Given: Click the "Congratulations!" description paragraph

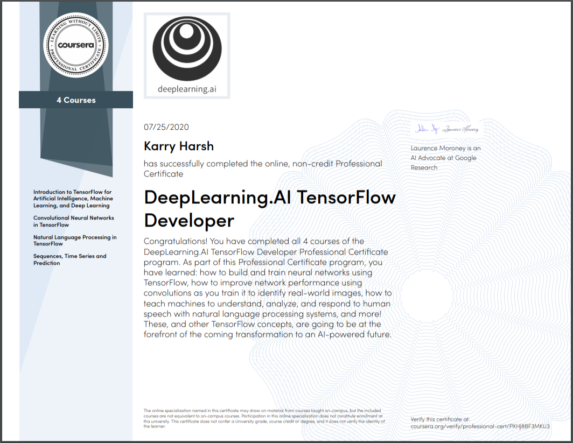Looking at the screenshot, I should click(268, 288).
